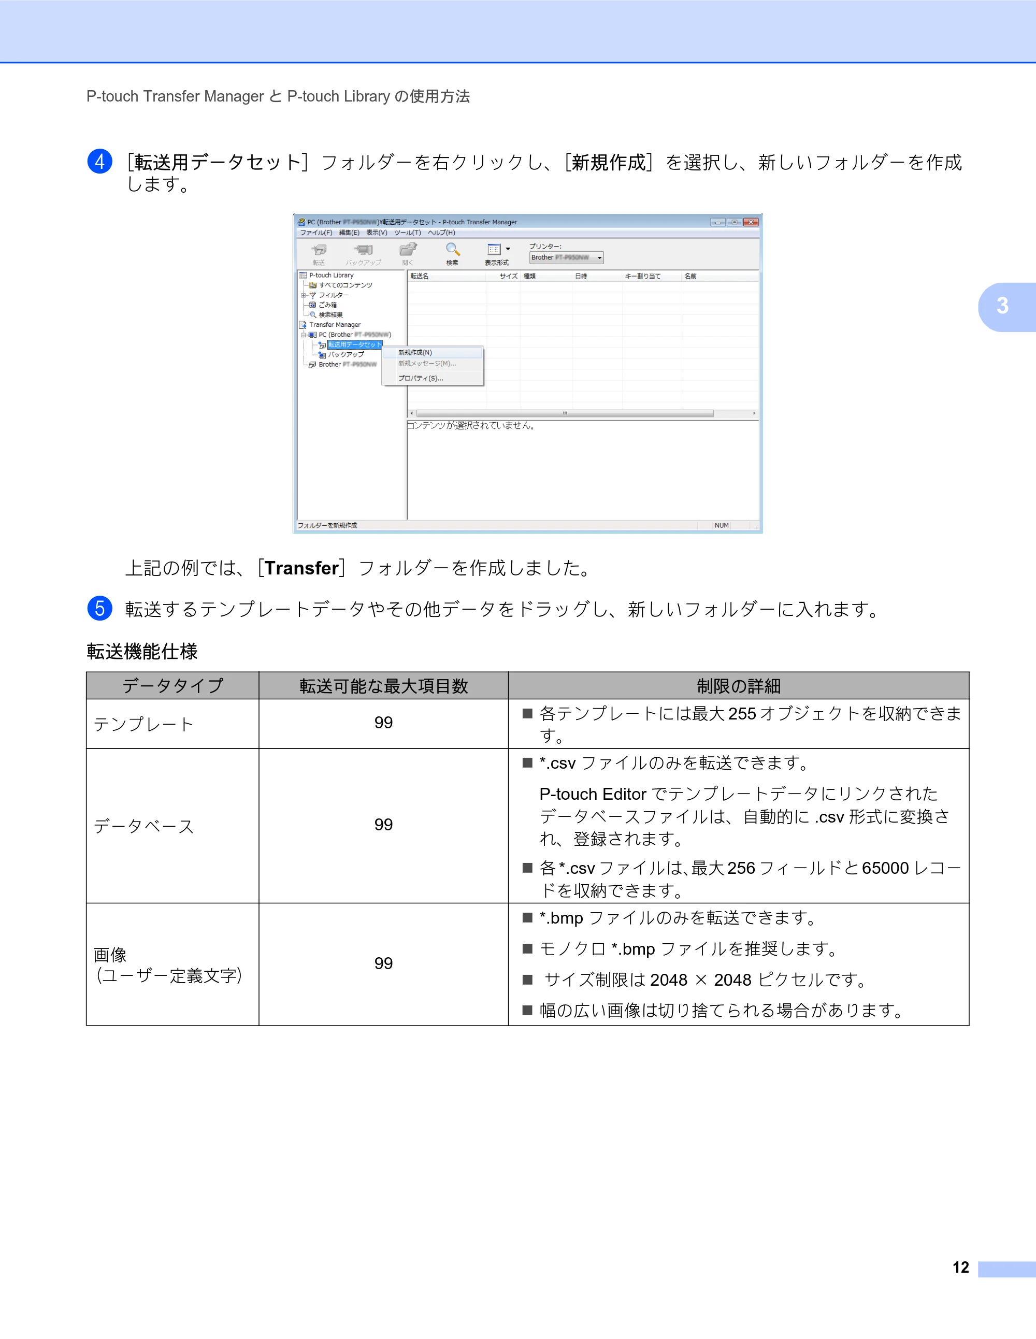This screenshot has height=1339, width=1036.
Task: Select the 転送用データセット folder in tree
Action: pos(355,344)
